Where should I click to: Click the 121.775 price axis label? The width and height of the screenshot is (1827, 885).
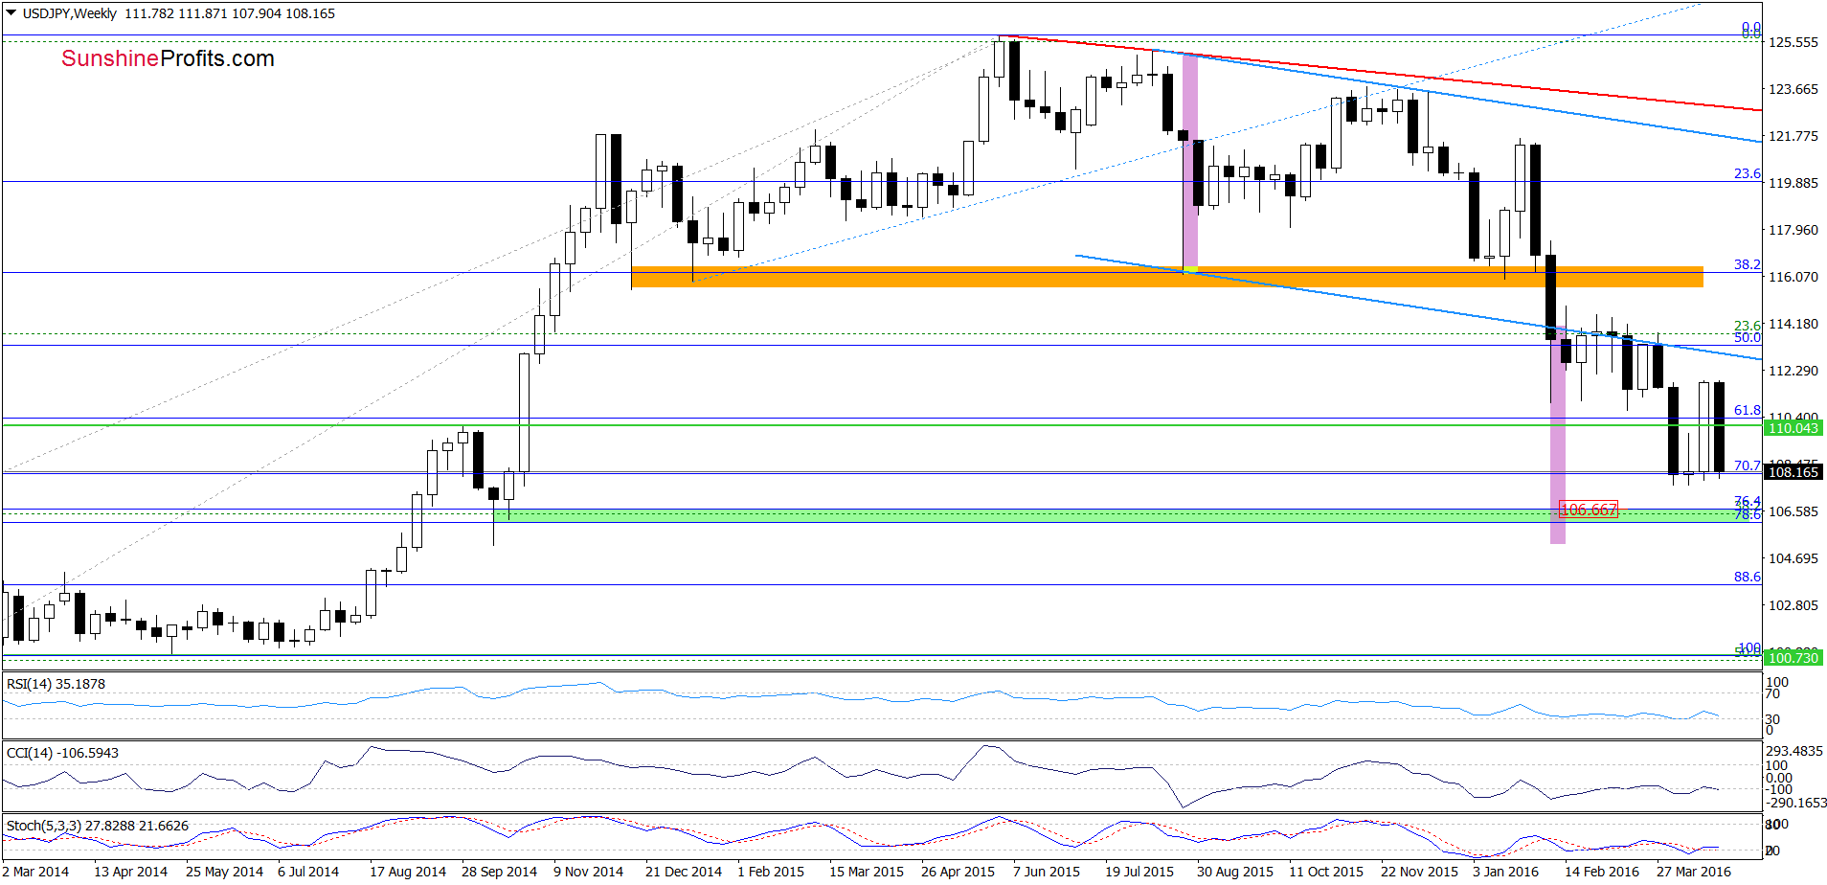(x=1793, y=136)
